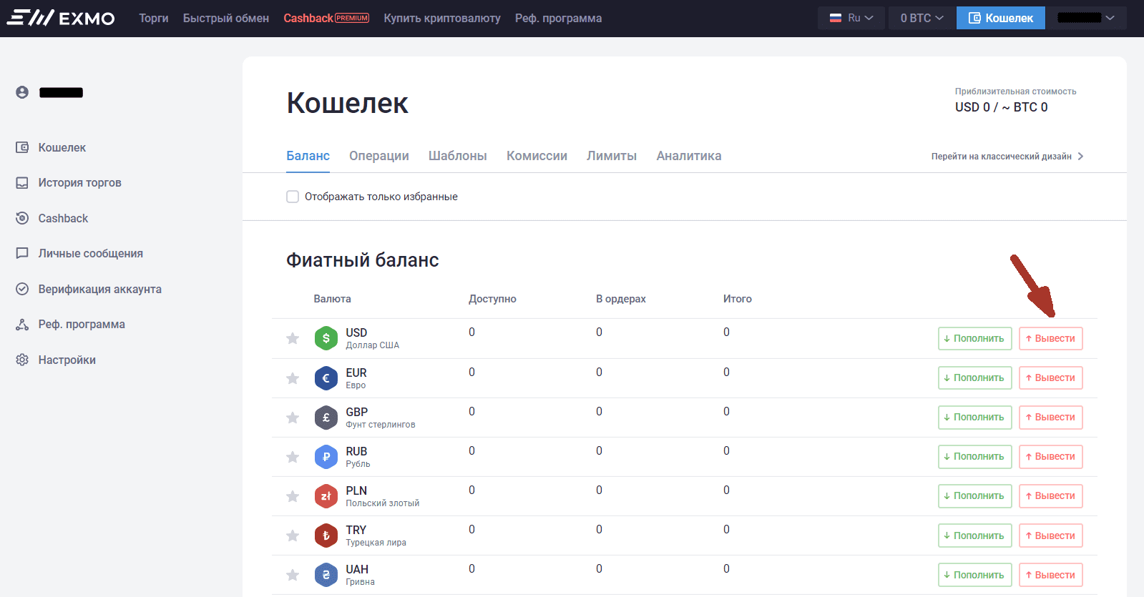Click the История торгов sidebar icon
Screen dimensions: 1144x597
pos(22,183)
